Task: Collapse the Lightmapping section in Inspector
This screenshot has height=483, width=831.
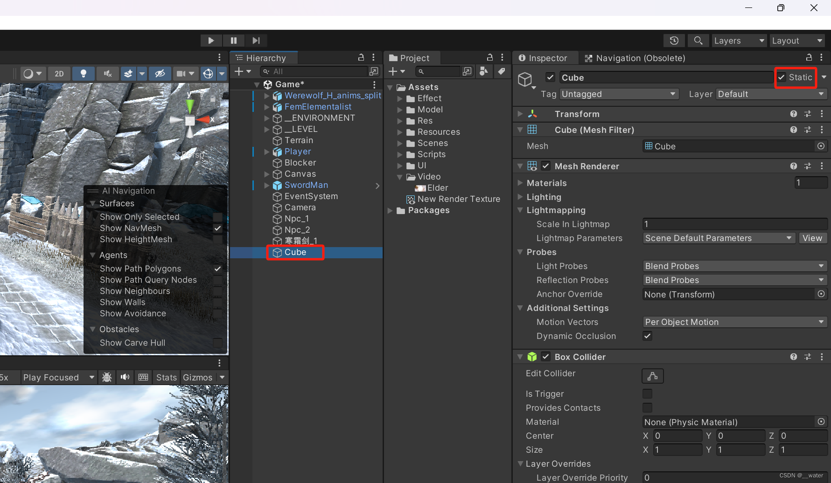Action: point(520,210)
